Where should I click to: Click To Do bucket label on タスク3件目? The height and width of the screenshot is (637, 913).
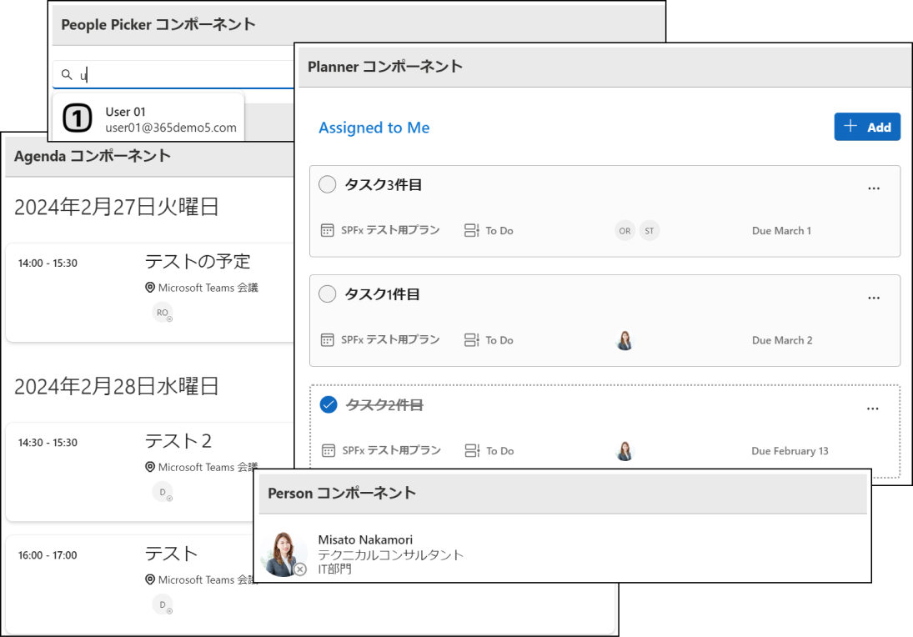(x=499, y=231)
